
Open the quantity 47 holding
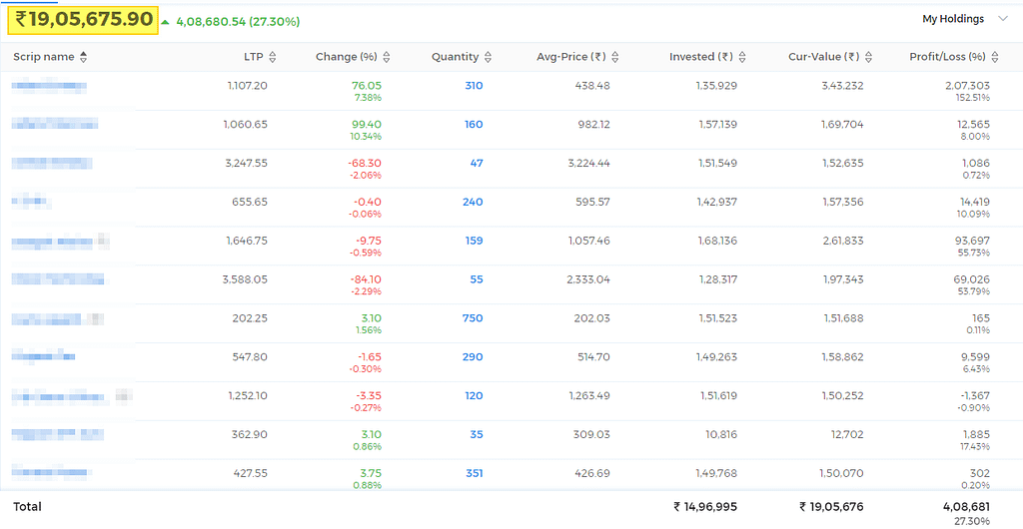477,164
